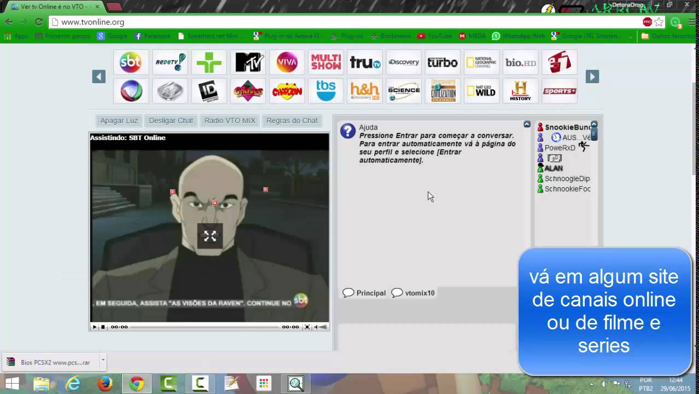Select user SnookieBun in the chat list
This screenshot has height=394, width=699.
(568, 127)
